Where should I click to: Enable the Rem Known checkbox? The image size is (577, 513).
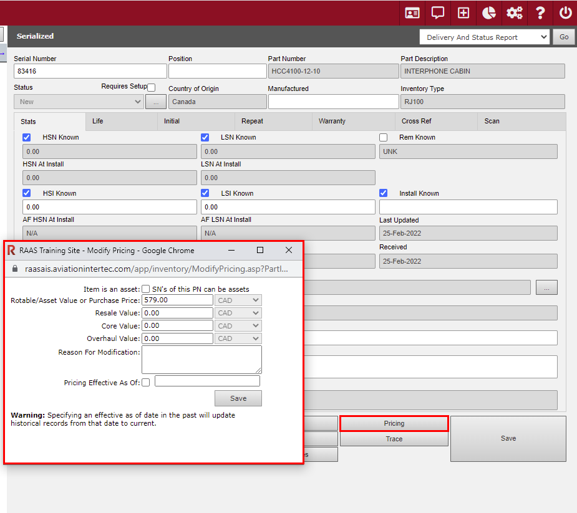(x=384, y=137)
